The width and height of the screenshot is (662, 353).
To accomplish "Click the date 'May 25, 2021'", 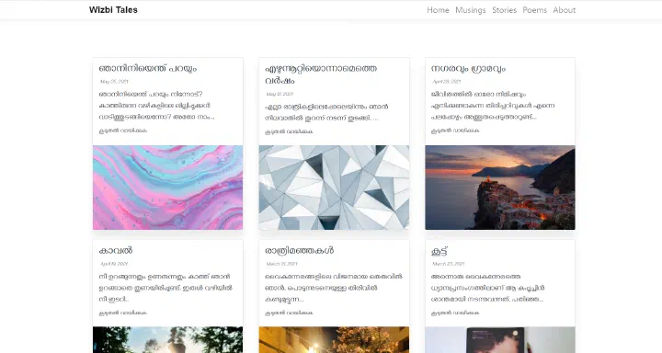I will tap(114, 82).
